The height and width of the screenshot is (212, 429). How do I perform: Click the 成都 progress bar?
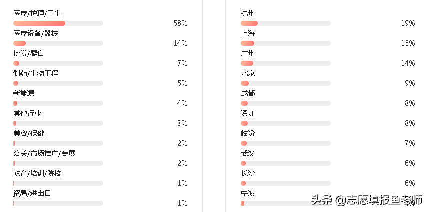(286, 103)
